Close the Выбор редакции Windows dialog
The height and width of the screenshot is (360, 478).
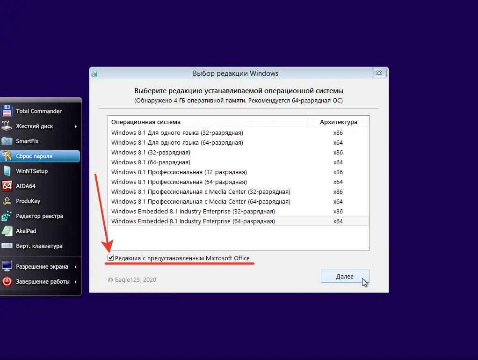[x=379, y=73]
